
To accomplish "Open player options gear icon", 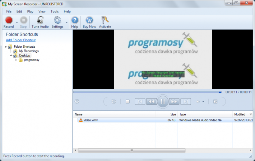I will tap(77, 101).
